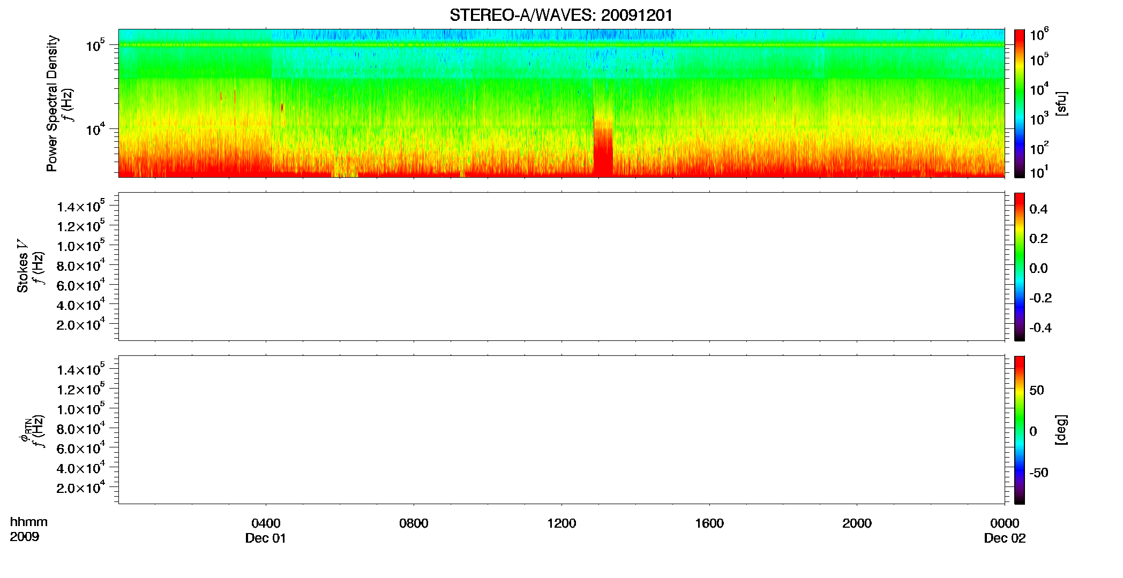Click the bottom panel's 6.0×10⁴ y-axis tick label
Image resolution: width=1123 pixels, height=578 pixels.
pos(81,448)
